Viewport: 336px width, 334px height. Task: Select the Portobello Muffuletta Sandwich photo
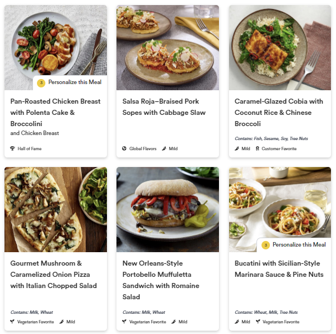tap(167, 209)
